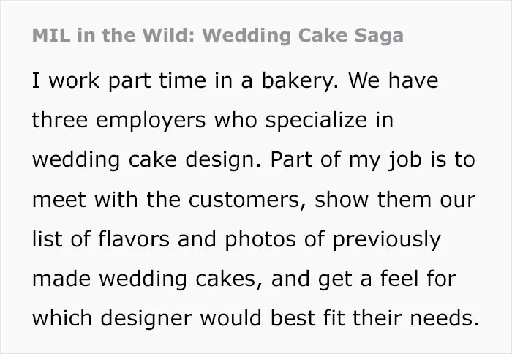This screenshot has height=354, width=512.
Task: Click the word 'design' in the third line
Action: pyautogui.click(x=223, y=160)
